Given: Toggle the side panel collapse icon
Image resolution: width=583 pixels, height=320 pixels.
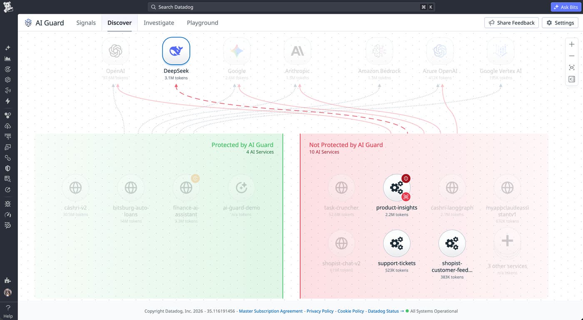Looking at the screenshot, I should [572, 79].
